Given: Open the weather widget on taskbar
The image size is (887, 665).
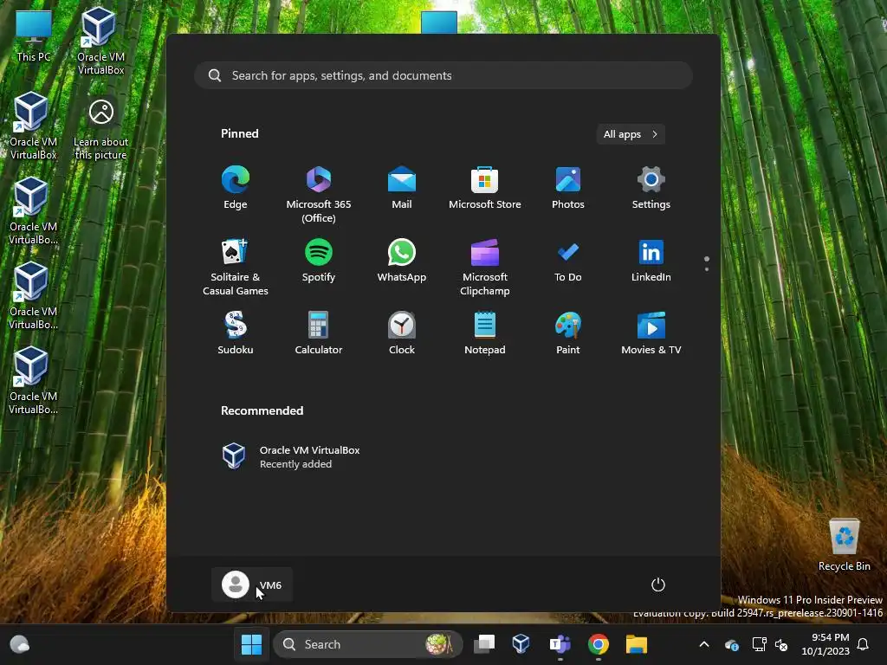Looking at the screenshot, I should pos(20,644).
